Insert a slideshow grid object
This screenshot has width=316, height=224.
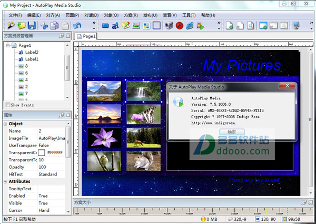[146, 26]
